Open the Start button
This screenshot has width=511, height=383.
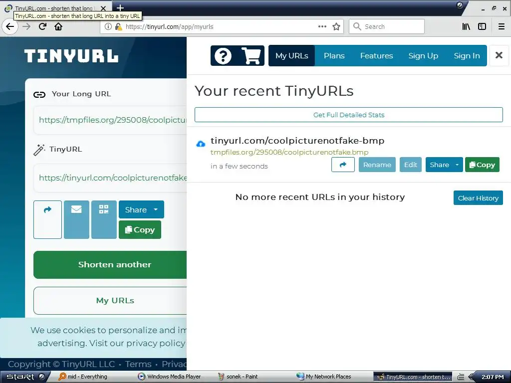pyautogui.click(x=25, y=377)
